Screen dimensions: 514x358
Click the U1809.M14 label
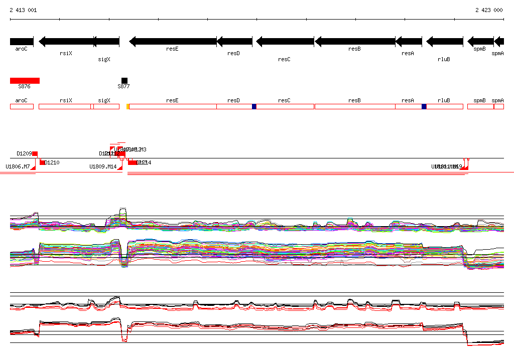pyautogui.click(x=103, y=167)
